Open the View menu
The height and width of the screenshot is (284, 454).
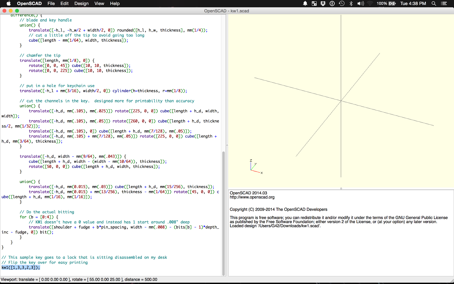click(x=99, y=3)
